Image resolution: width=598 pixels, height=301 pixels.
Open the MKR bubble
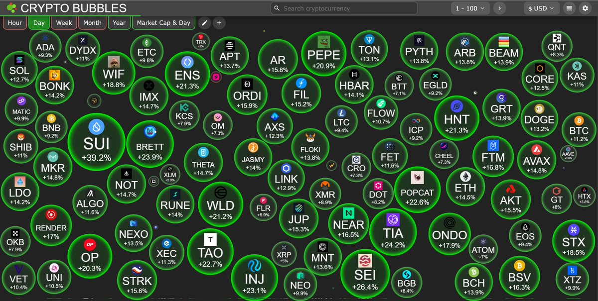pyautogui.click(x=52, y=167)
